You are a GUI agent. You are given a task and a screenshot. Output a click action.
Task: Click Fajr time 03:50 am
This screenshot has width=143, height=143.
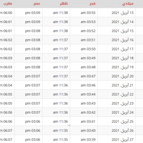[88, 49]
